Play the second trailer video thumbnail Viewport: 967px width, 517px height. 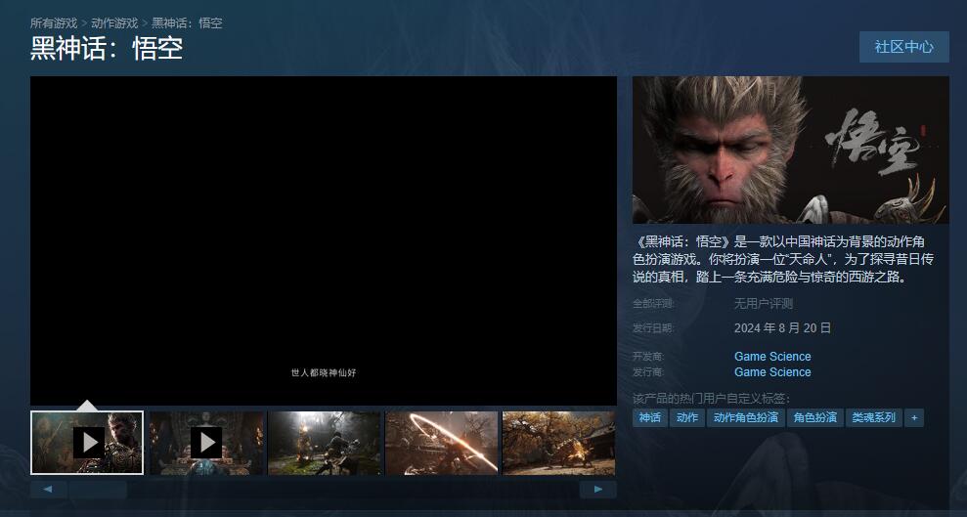(x=206, y=443)
